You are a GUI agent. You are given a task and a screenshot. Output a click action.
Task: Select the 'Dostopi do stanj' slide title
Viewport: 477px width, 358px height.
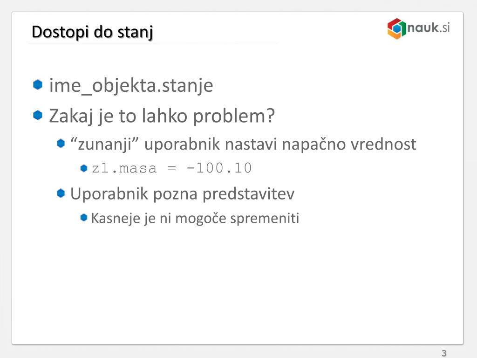92,32
